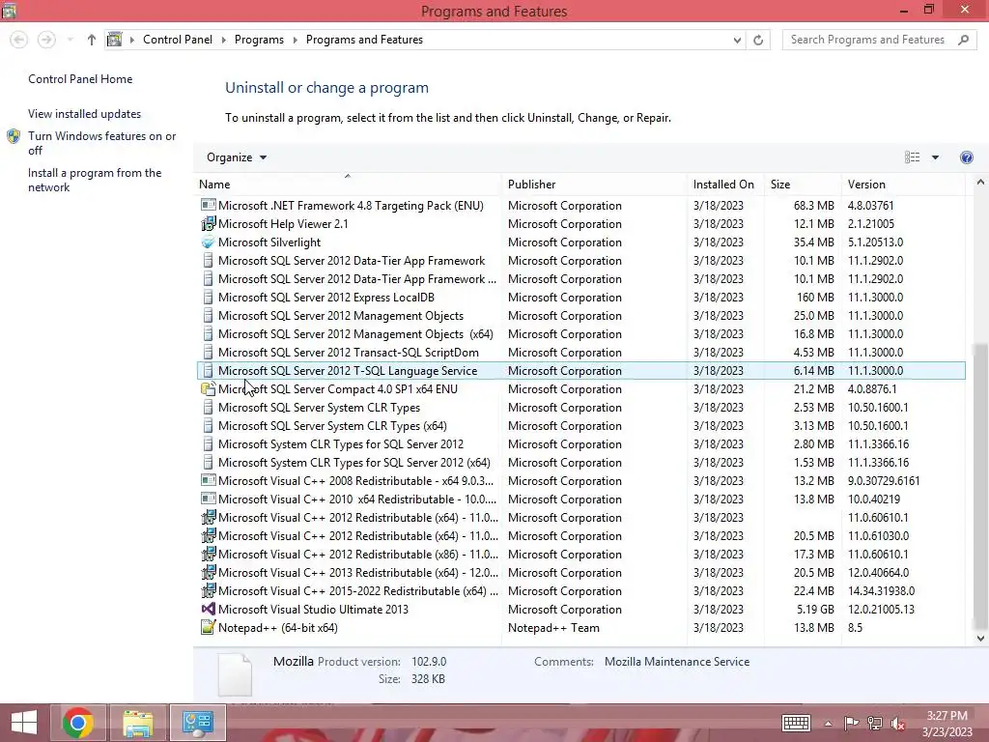The image size is (989, 742).
Task: Go up one level with Up arrow
Action: click(x=92, y=40)
